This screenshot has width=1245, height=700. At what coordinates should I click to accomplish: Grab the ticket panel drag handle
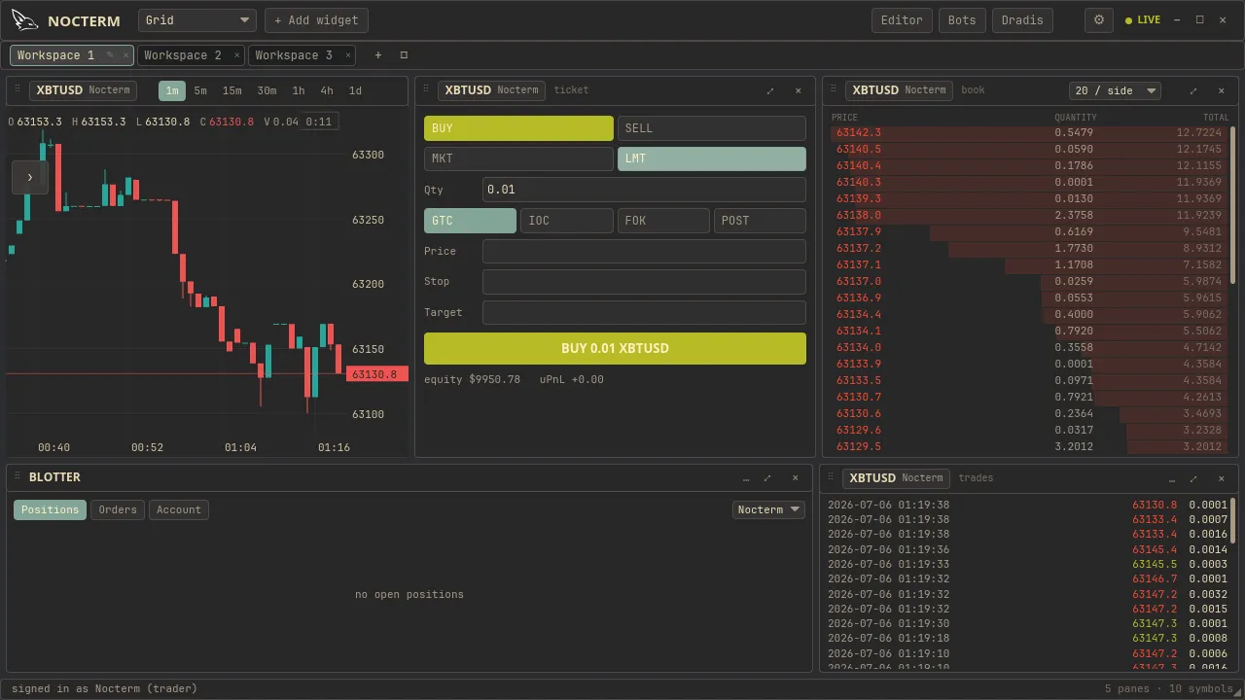pyautogui.click(x=426, y=89)
